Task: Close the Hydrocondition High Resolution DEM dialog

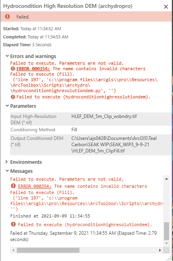Action: (166, 7)
